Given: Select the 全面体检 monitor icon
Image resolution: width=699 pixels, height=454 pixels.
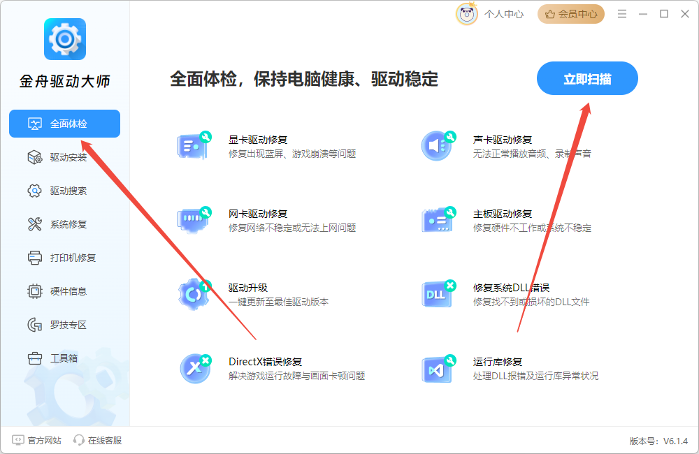Looking at the screenshot, I should (x=35, y=124).
